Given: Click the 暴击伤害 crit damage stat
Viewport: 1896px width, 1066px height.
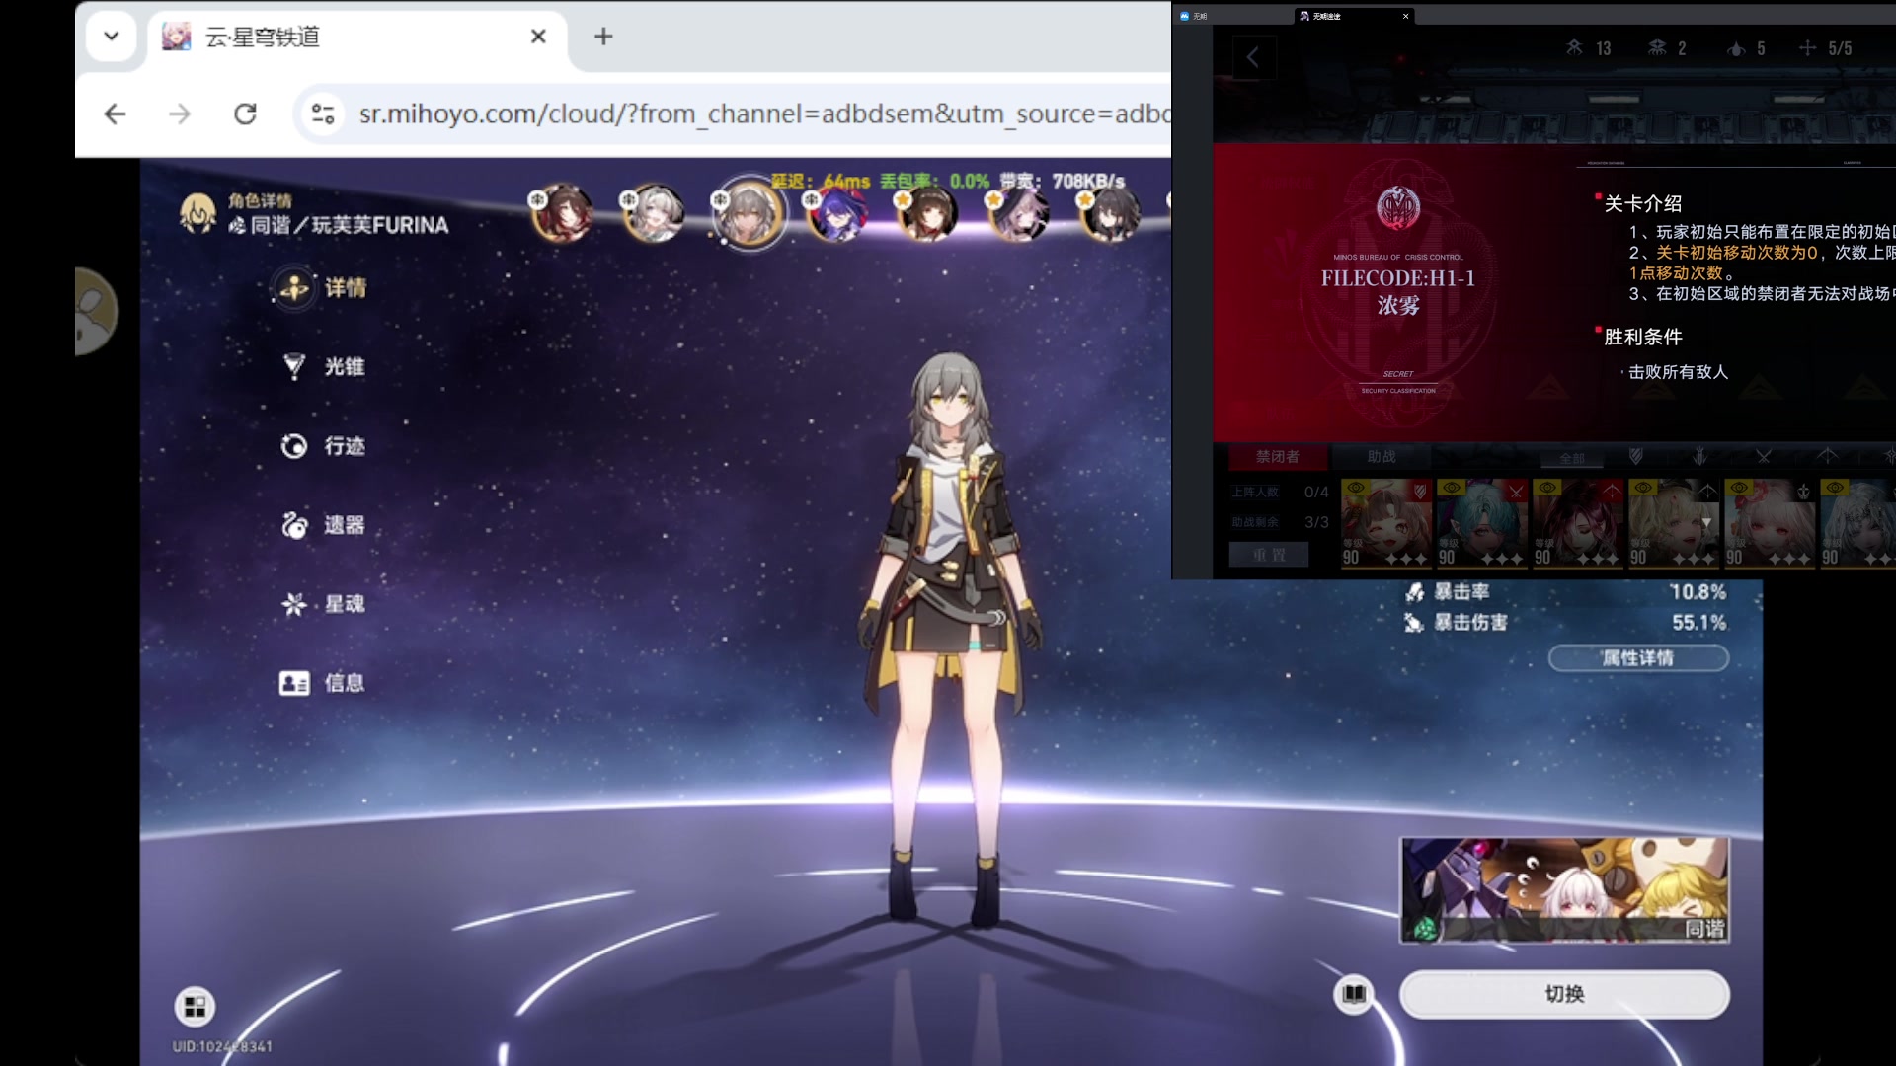Looking at the screenshot, I should pyautogui.click(x=1565, y=623).
